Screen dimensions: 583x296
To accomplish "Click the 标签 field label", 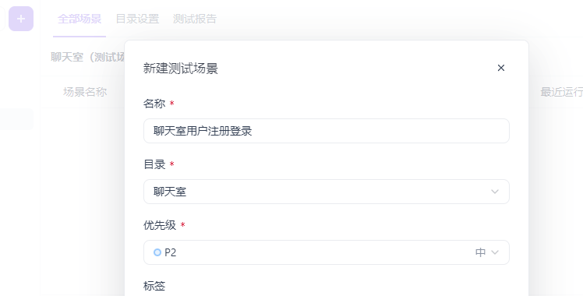I will tap(154, 286).
